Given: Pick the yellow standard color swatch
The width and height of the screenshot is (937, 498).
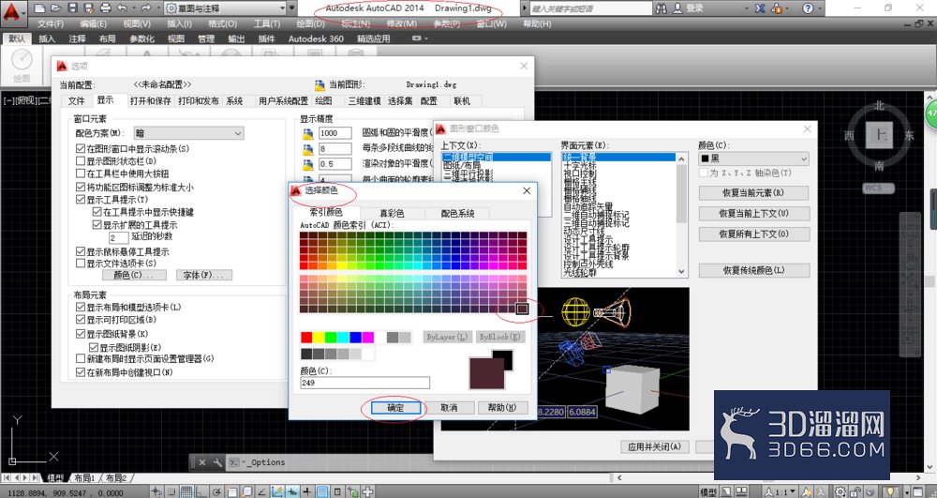Looking at the screenshot, I should point(319,338).
